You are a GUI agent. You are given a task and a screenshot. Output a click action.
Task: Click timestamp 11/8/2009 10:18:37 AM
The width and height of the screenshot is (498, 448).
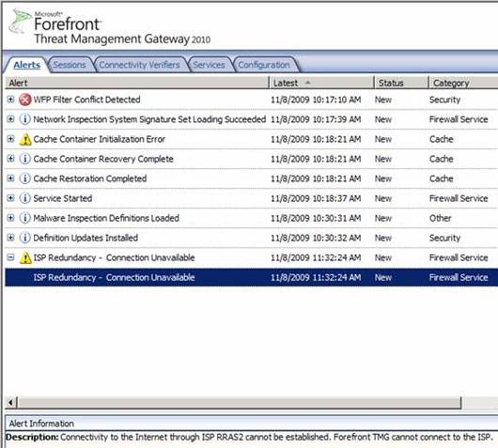(x=316, y=198)
